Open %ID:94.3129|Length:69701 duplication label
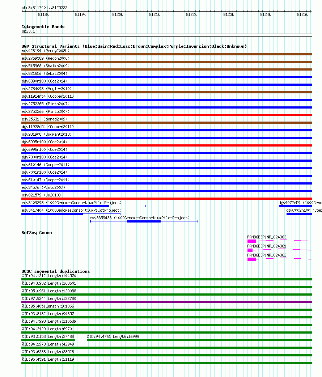The height and width of the screenshot is (377, 322). tap(48, 329)
